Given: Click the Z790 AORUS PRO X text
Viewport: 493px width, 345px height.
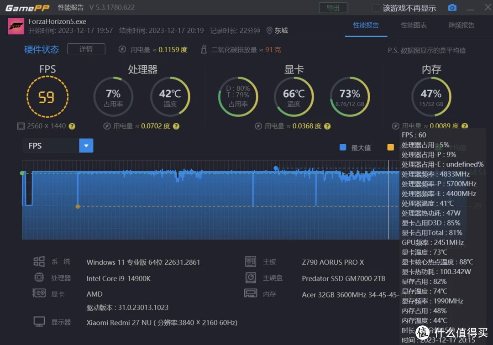Looking at the screenshot, I should pos(333,262).
